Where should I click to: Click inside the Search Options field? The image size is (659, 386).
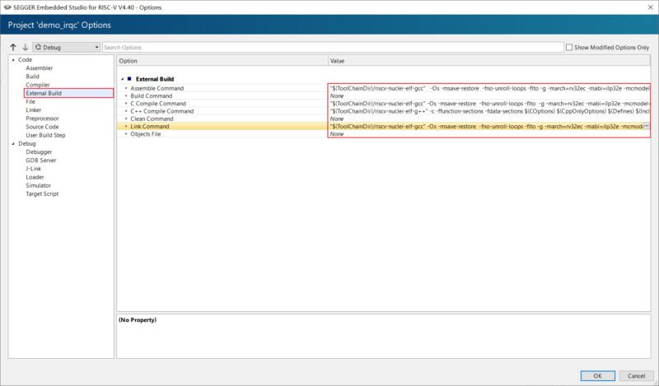329,48
